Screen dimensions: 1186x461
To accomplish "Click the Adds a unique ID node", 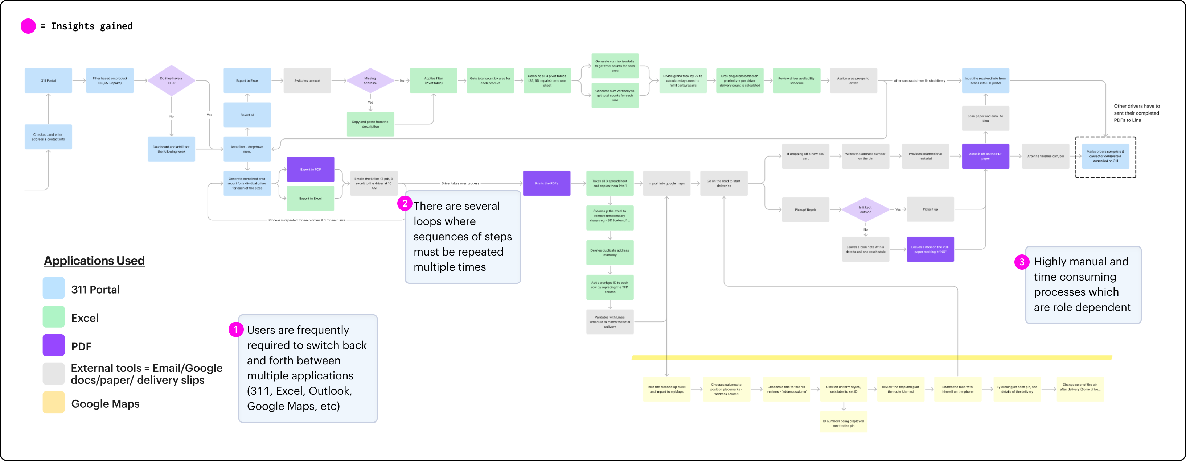I will pyautogui.click(x=610, y=287).
